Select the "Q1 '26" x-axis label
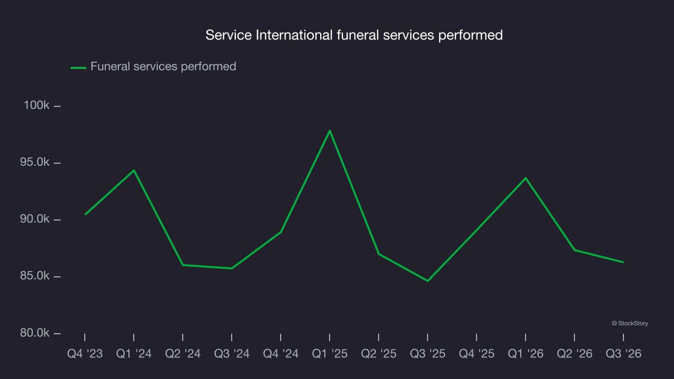The image size is (674, 379). pos(526,354)
